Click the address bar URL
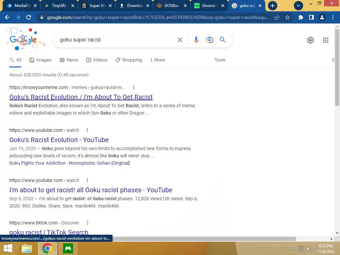340x255 pixels. coord(158,17)
